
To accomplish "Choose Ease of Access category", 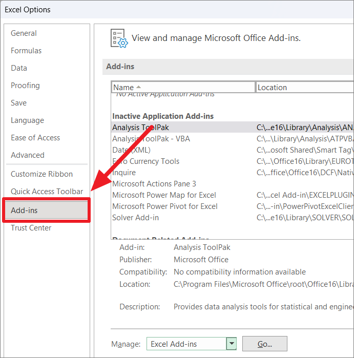I will tap(35, 138).
